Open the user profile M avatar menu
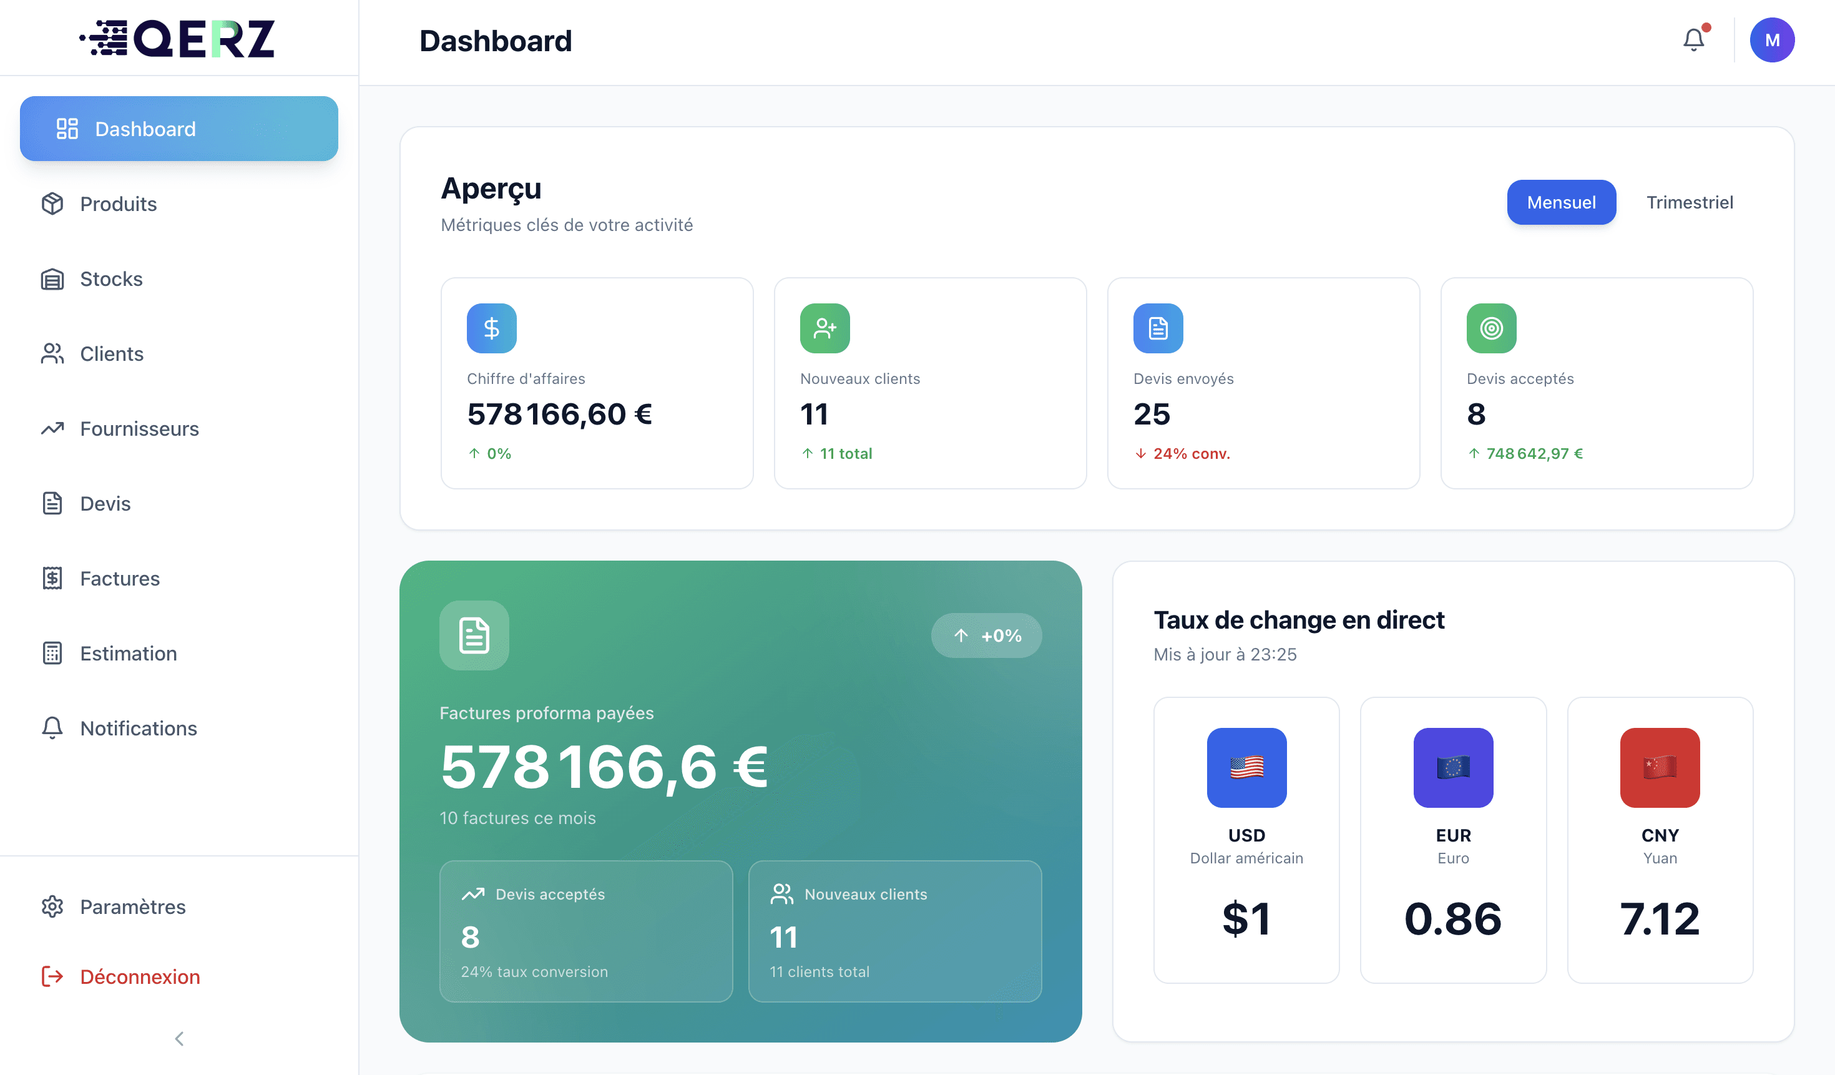The width and height of the screenshot is (1835, 1075). click(x=1773, y=39)
